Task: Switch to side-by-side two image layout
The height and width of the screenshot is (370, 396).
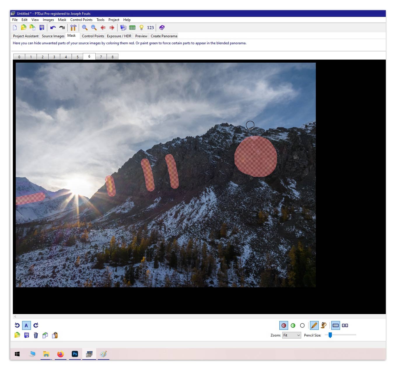Action: (x=345, y=325)
